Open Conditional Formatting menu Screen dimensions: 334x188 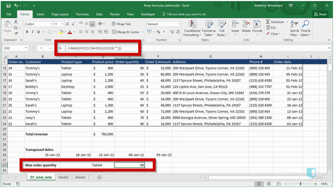pyautogui.click(x=192, y=28)
